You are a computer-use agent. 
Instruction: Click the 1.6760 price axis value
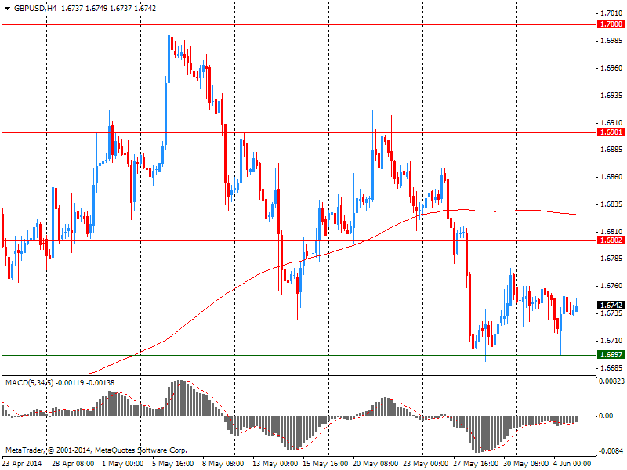pyautogui.click(x=611, y=285)
